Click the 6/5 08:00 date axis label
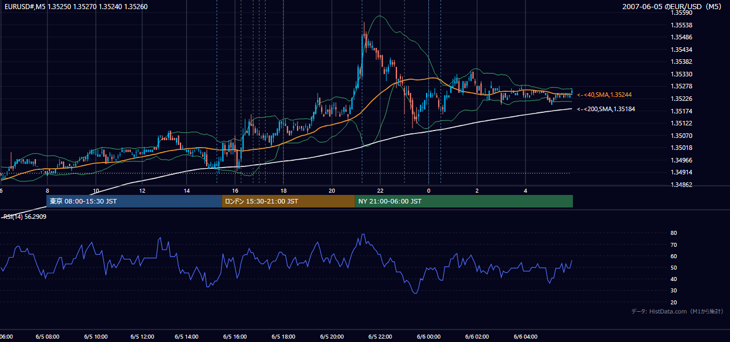The width and height of the screenshot is (730, 342). coord(47,337)
